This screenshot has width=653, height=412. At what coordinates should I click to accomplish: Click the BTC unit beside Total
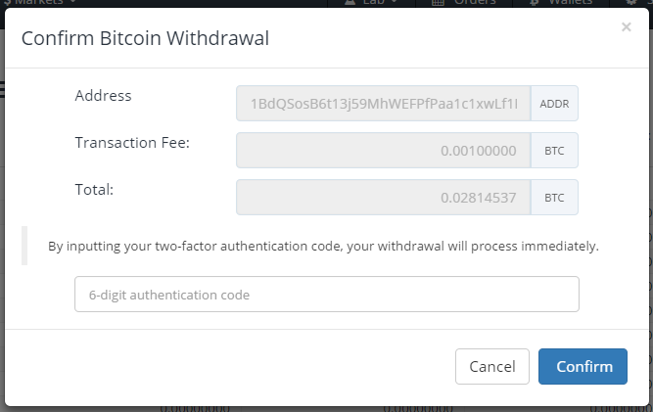coord(554,198)
